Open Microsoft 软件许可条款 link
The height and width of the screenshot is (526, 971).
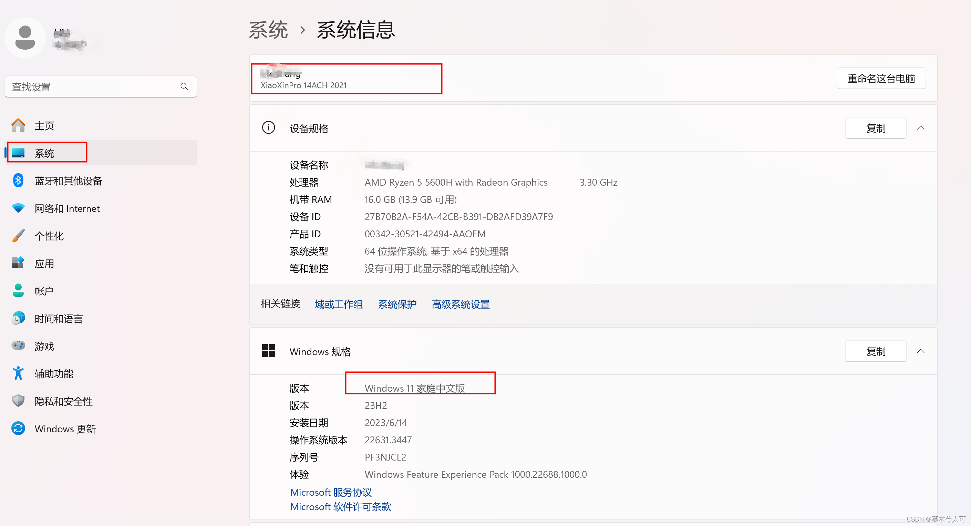340,506
